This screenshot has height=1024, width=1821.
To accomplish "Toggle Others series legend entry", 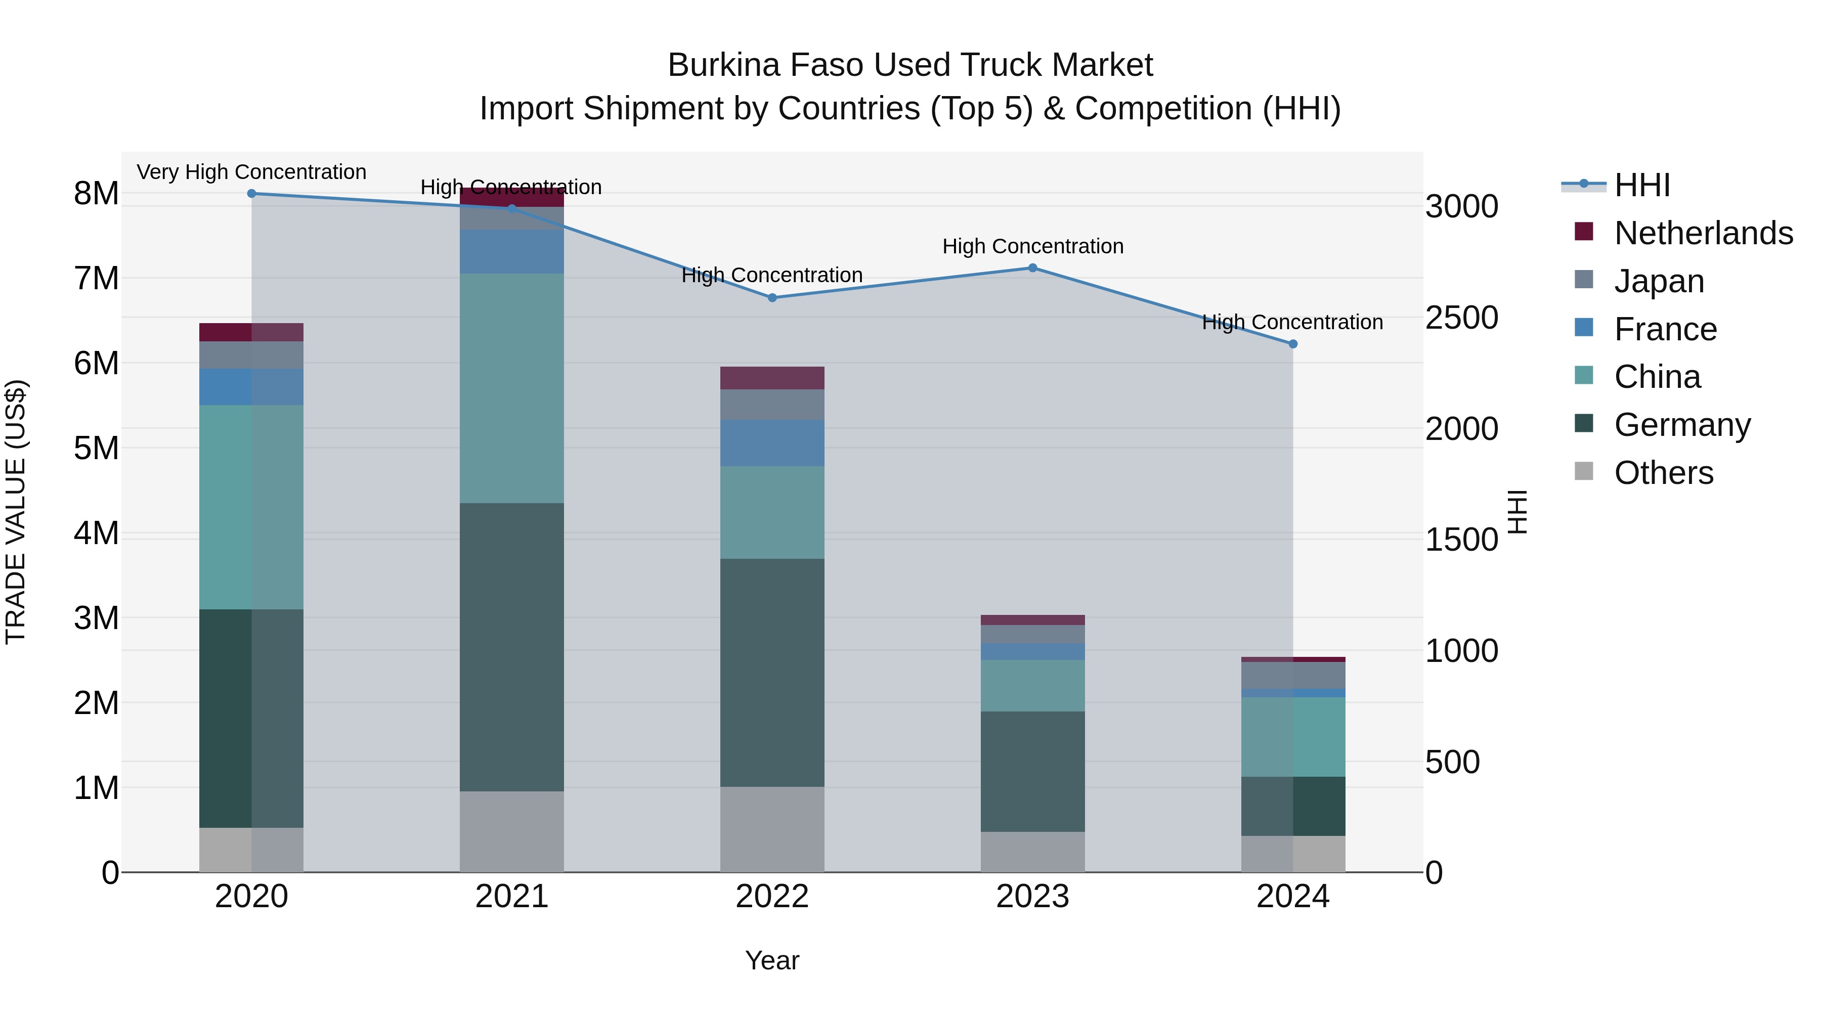I will pos(1644,473).
